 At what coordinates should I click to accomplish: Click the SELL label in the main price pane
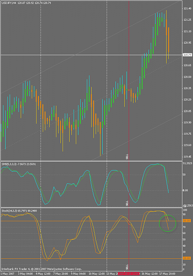[x=127, y=157]
